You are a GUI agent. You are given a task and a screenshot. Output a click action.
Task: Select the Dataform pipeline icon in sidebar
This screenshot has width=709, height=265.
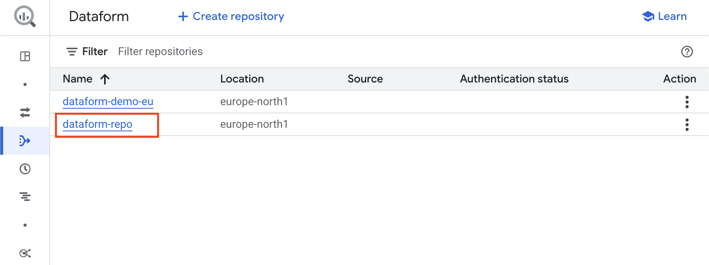click(25, 141)
